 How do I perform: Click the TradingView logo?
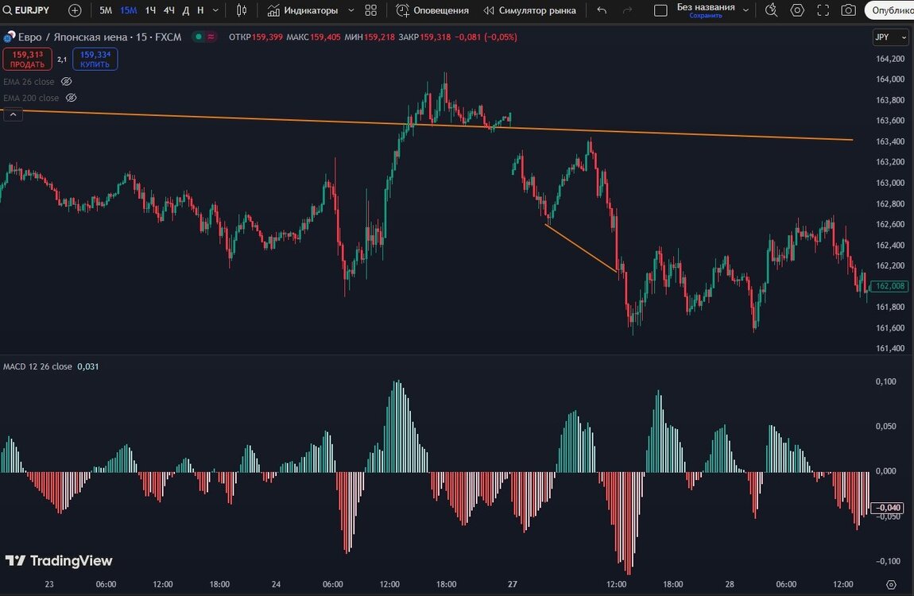point(58,560)
